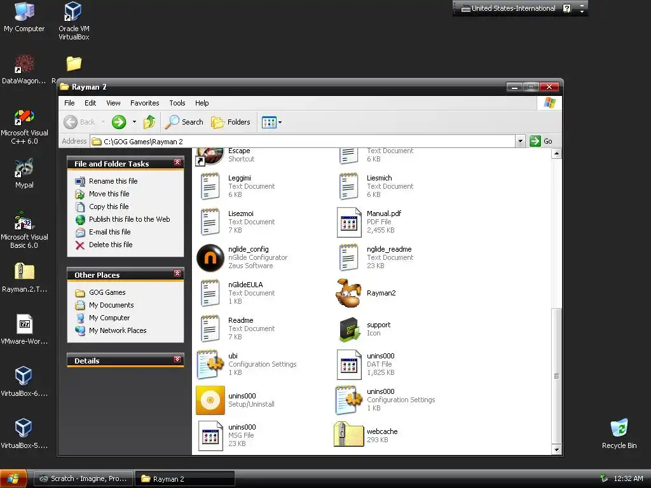Open the View menu
Viewport: 651px width, 488px height.
point(113,103)
